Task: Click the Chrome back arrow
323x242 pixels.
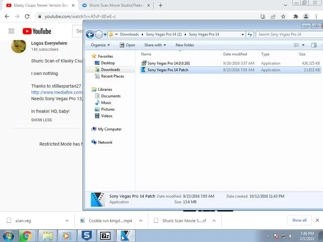Action: tap(7, 16)
